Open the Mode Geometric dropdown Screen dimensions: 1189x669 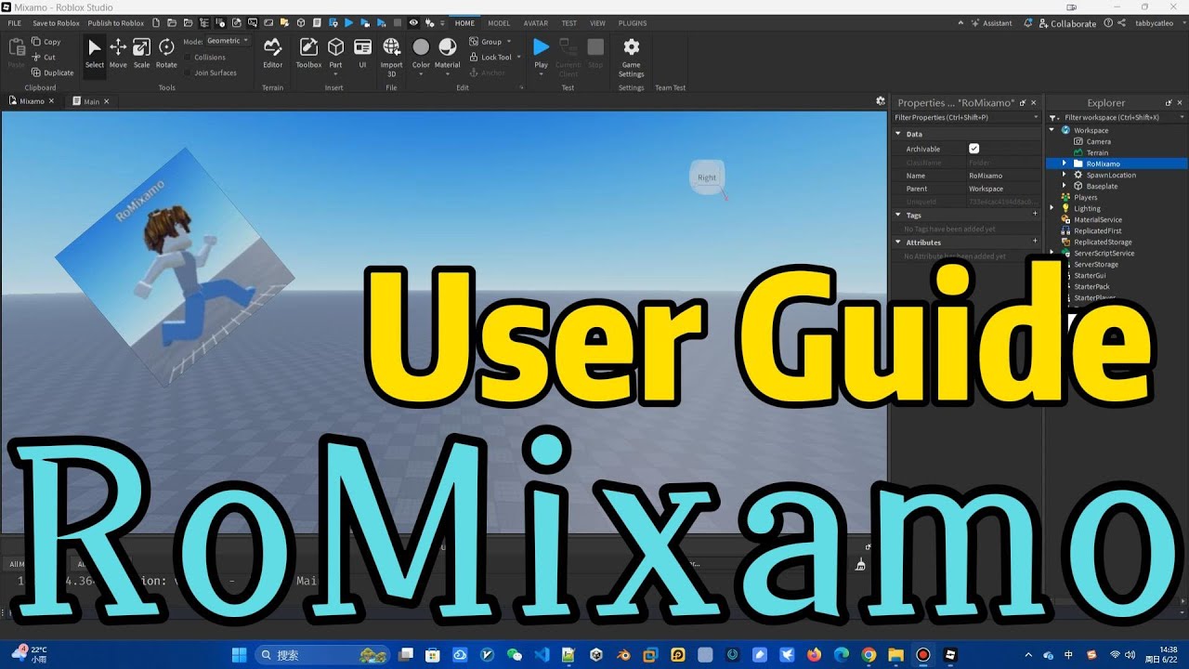[x=228, y=41]
